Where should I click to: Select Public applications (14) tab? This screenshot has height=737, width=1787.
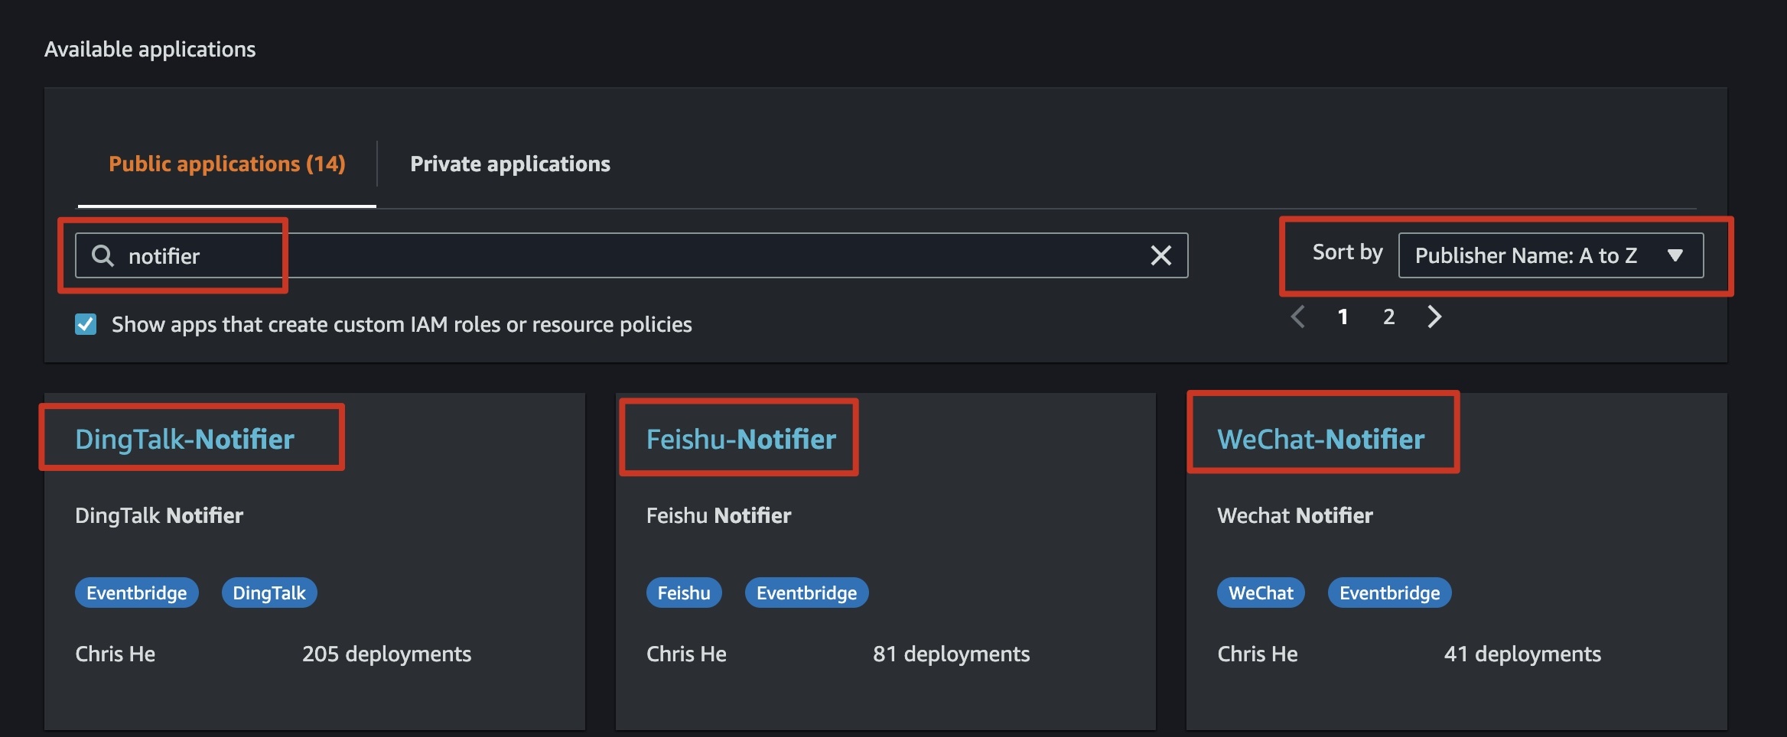[227, 164]
